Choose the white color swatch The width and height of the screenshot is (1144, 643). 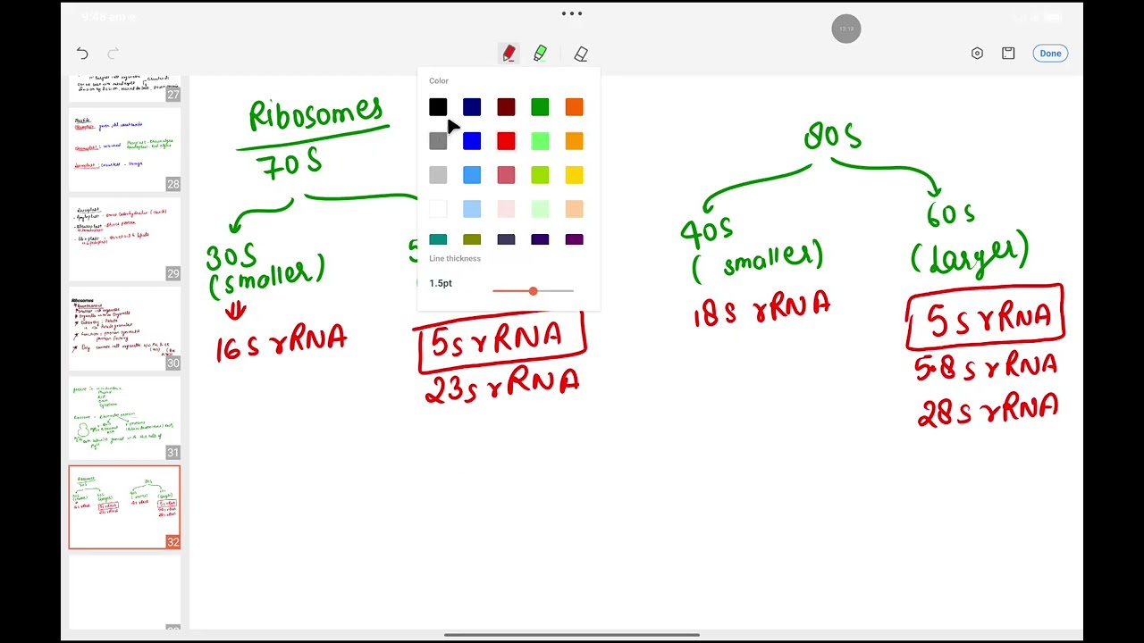click(438, 209)
